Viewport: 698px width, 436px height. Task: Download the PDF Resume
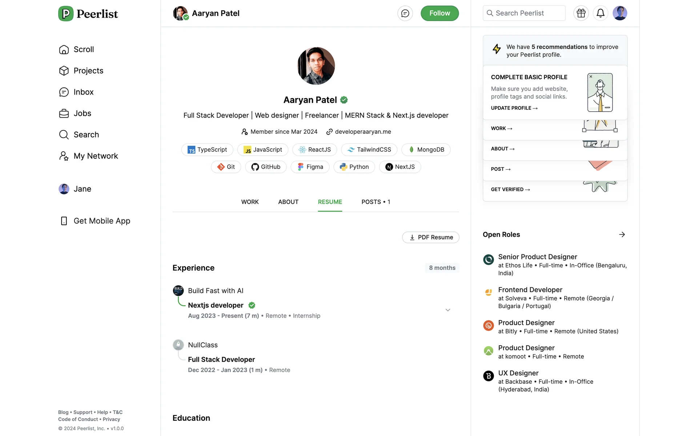(x=431, y=237)
